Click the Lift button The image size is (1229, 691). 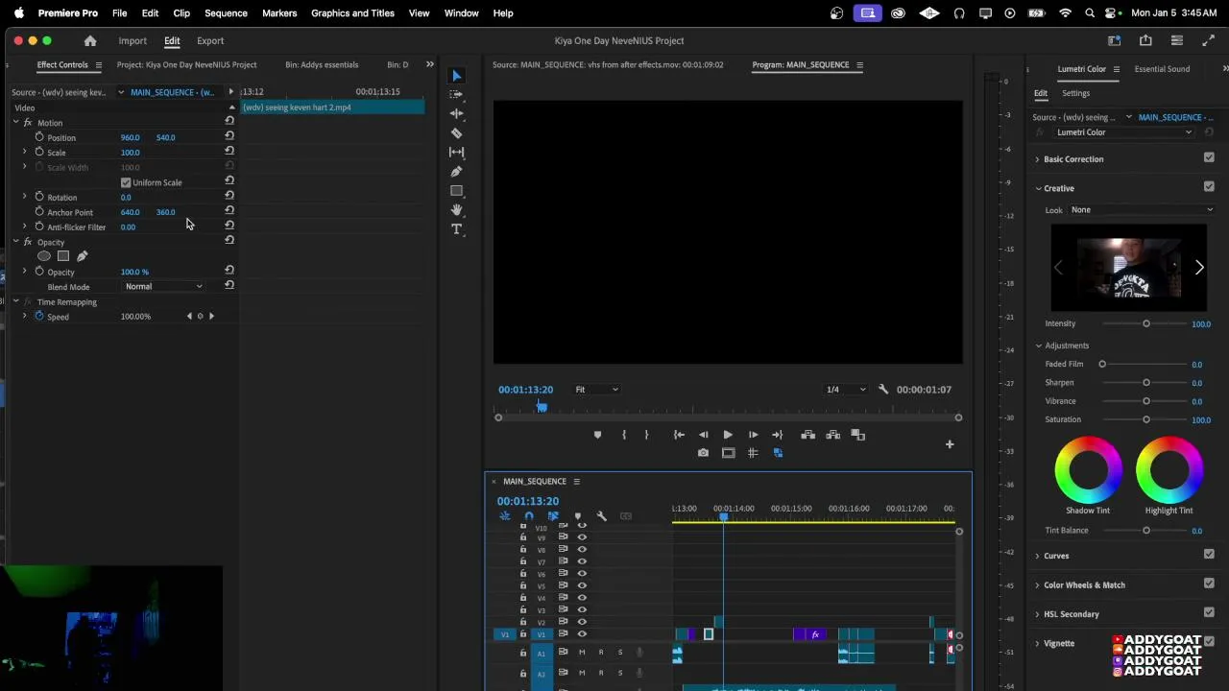coord(808,435)
